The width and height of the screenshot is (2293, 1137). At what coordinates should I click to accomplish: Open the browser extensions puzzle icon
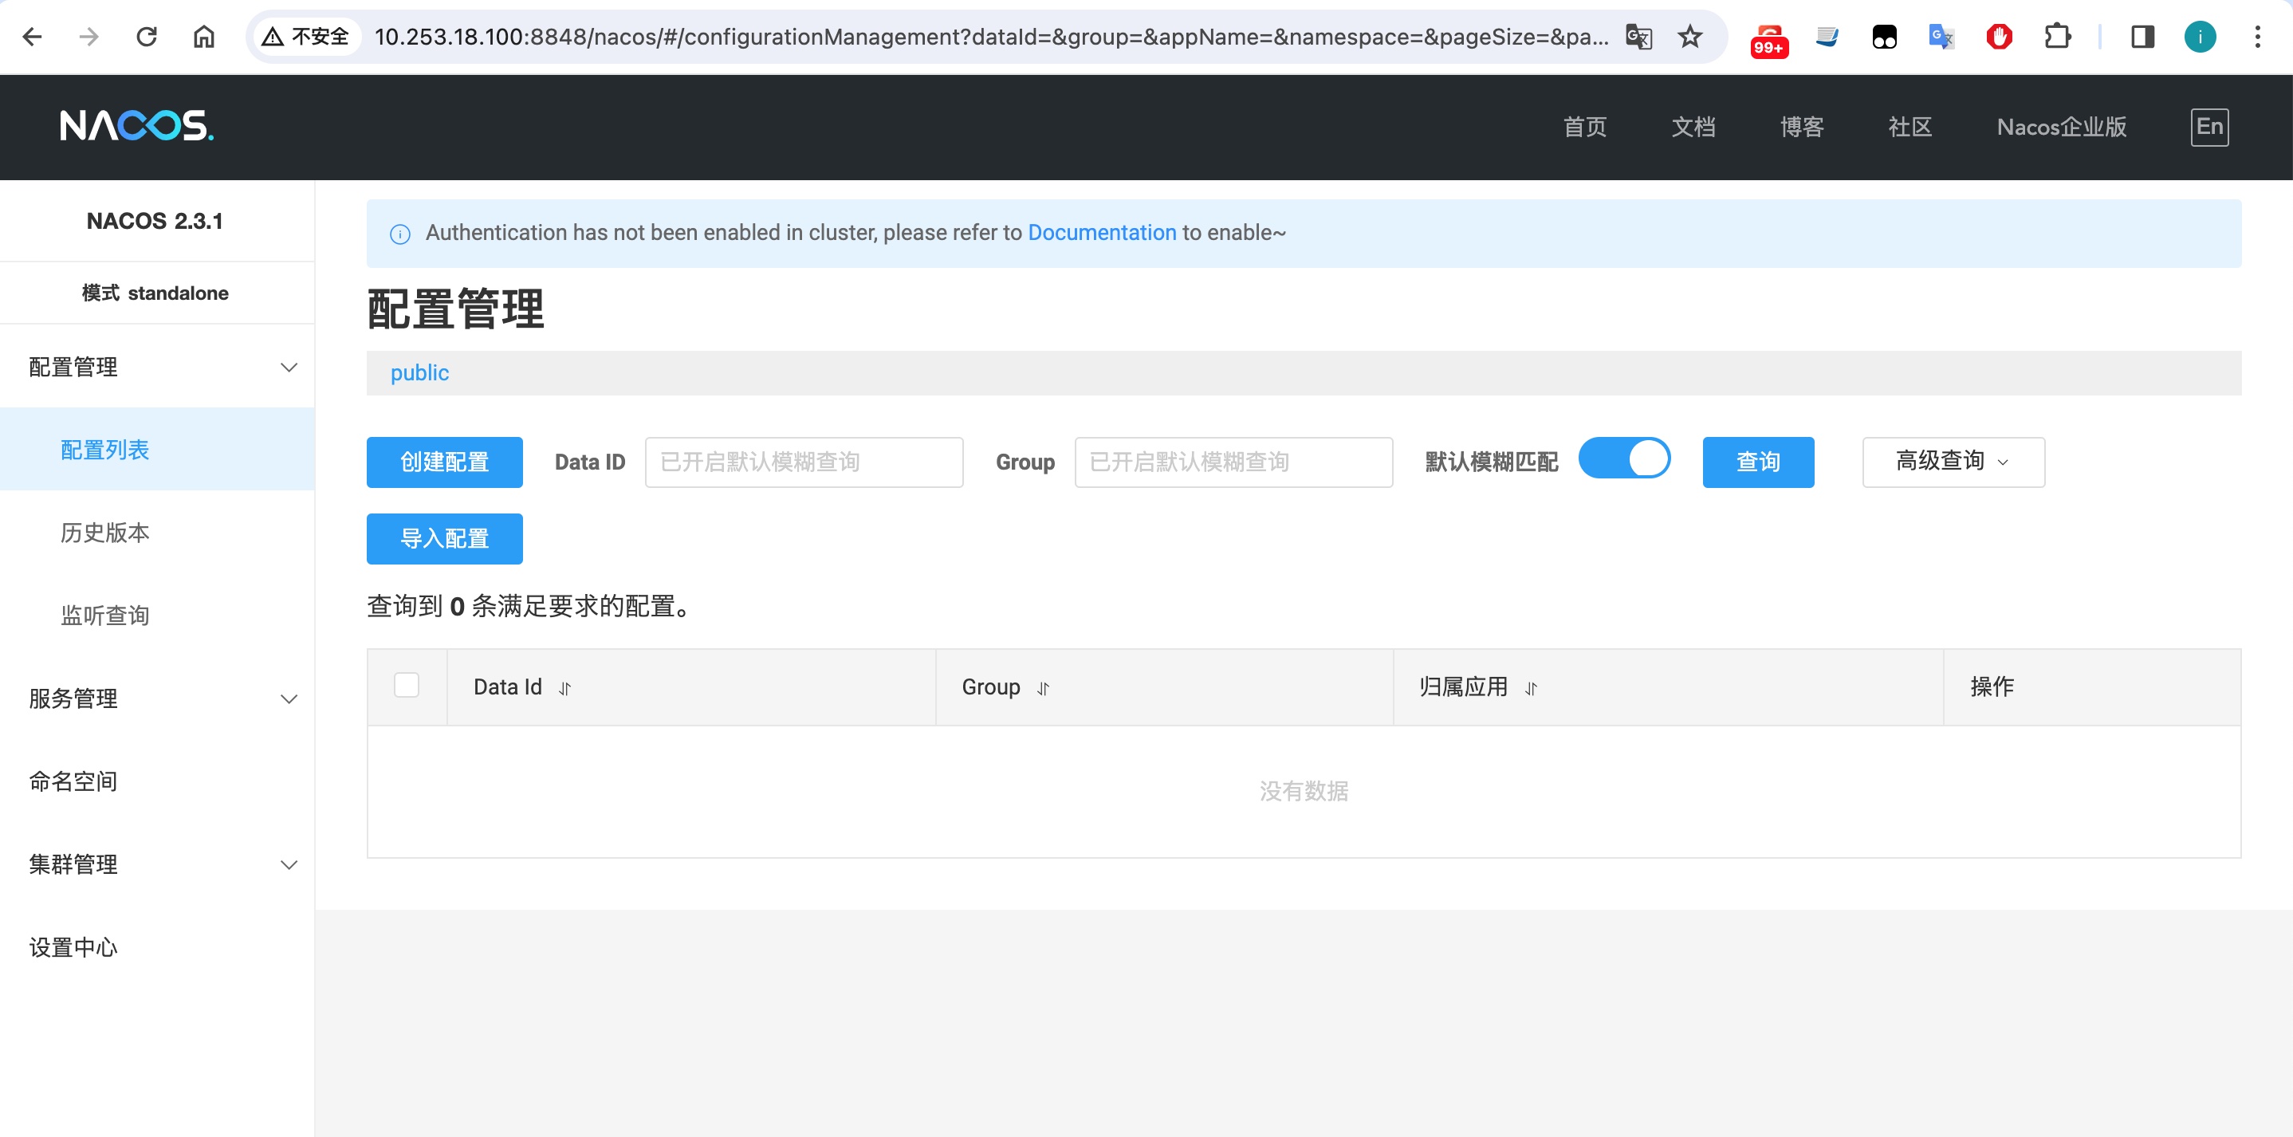tap(2056, 37)
